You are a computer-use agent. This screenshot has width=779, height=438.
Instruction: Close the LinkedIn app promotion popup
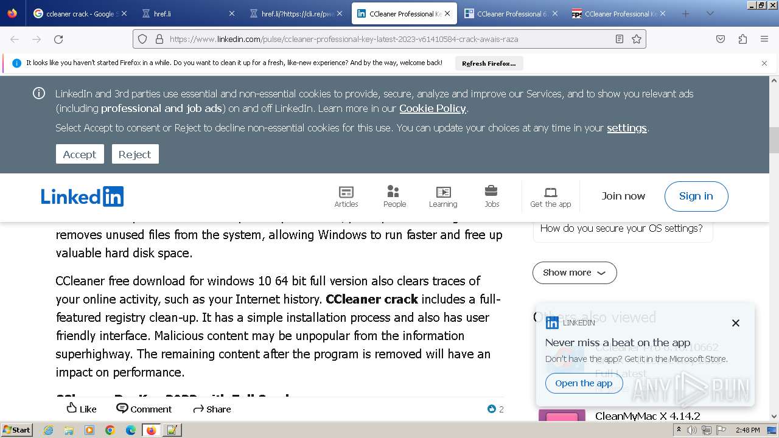736,323
